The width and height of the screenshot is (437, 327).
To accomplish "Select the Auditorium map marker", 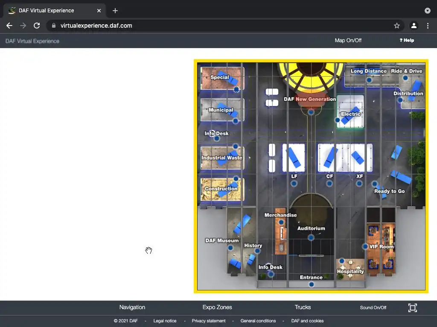I will [x=311, y=238].
